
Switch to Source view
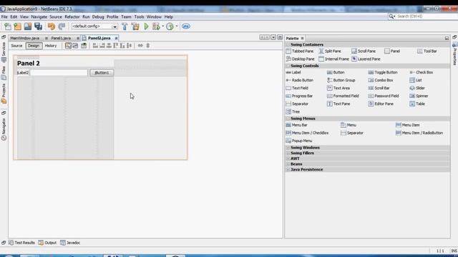tap(16, 46)
